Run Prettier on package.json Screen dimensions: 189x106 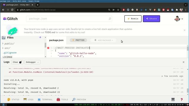(x=78, y=40)
